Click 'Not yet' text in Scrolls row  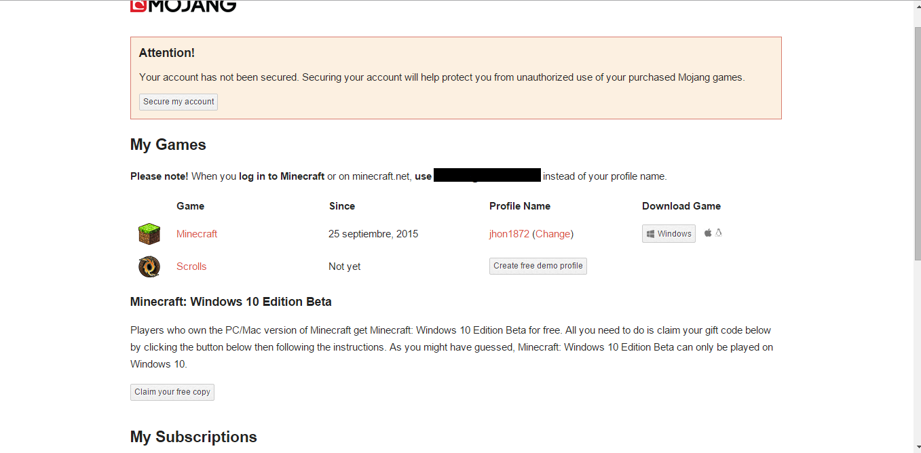click(345, 267)
